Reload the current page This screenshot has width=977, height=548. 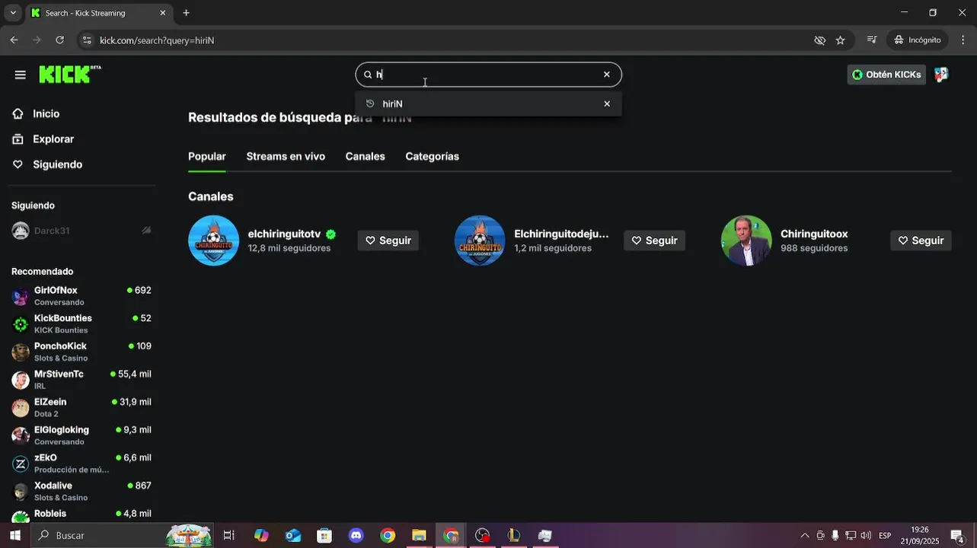coord(60,40)
